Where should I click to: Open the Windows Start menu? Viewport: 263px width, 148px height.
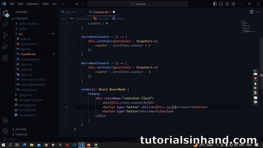3,145
